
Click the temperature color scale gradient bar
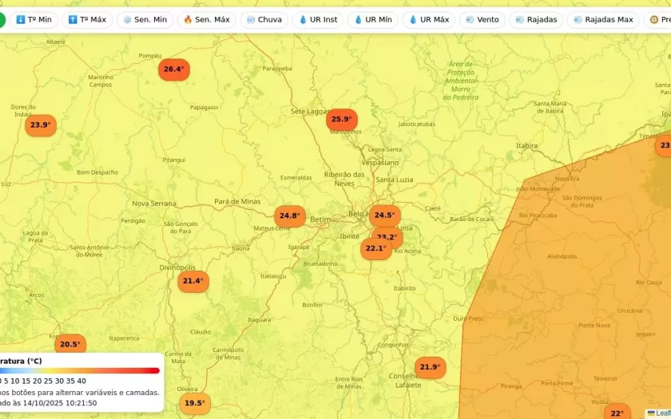(80, 370)
